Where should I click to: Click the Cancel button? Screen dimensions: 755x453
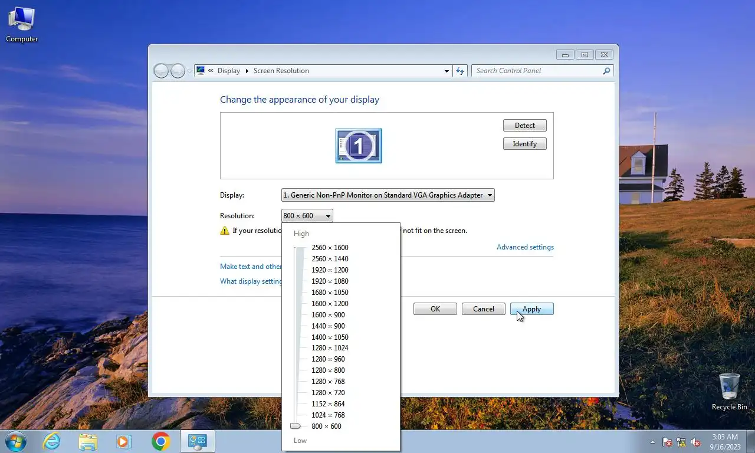click(x=484, y=309)
